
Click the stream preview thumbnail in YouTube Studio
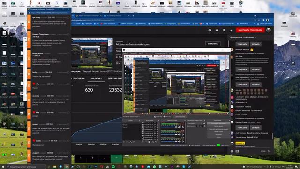(x=92, y=53)
